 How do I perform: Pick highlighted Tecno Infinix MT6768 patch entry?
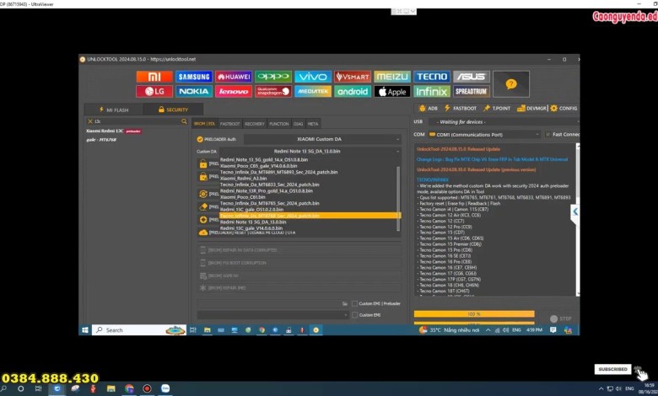tap(310, 216)
